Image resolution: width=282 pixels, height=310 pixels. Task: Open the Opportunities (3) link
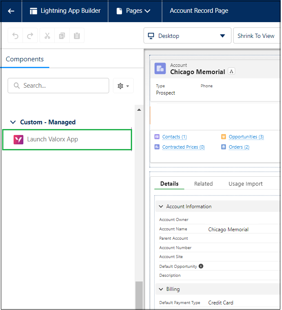[x=246, y=137]
